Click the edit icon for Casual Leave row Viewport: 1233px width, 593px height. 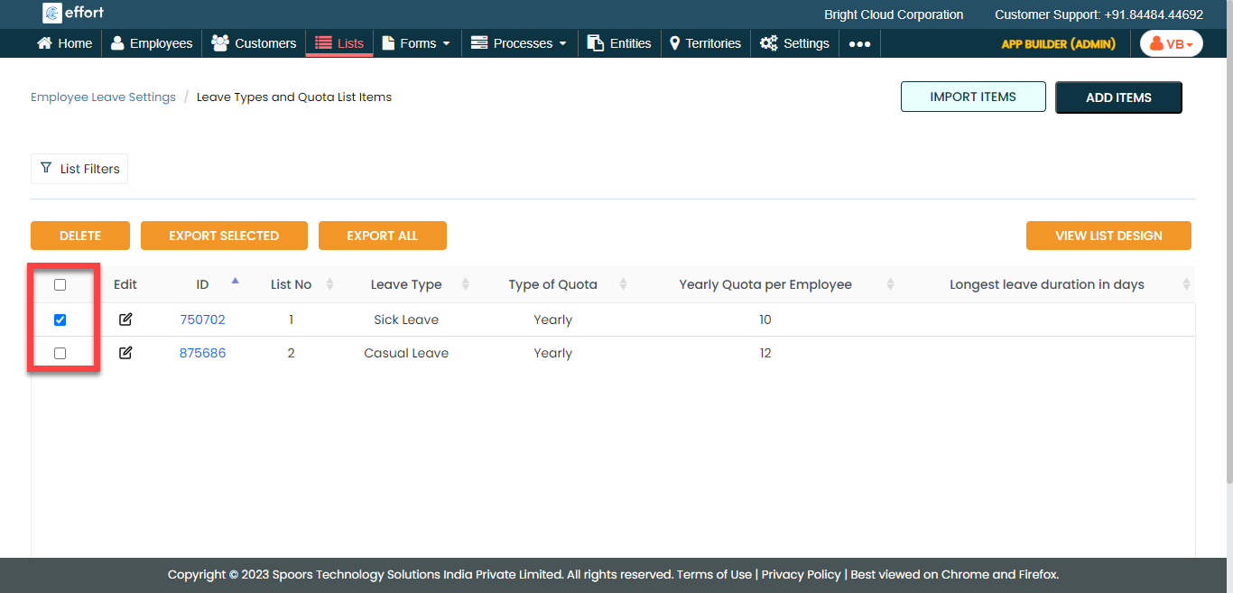tap(125, 353)
